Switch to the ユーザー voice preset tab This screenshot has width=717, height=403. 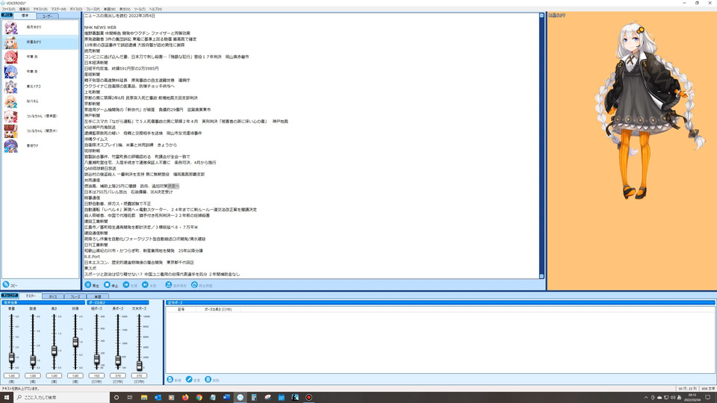click(47, 16)
